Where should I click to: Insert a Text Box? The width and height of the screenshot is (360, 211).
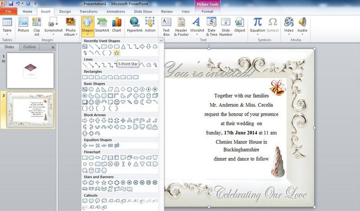click(x=166, y=27)
